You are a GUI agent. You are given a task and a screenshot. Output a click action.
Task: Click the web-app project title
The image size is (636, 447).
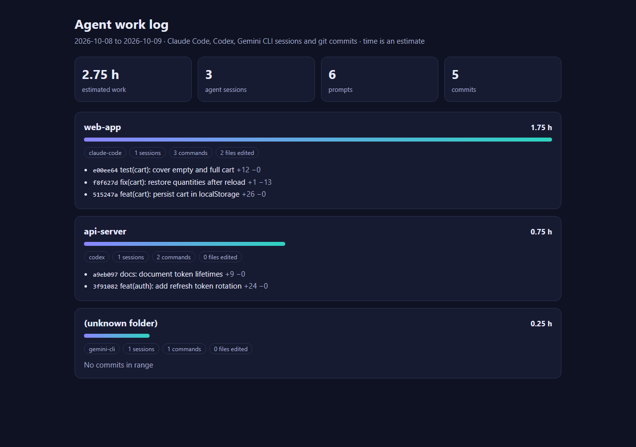(102, 127)
